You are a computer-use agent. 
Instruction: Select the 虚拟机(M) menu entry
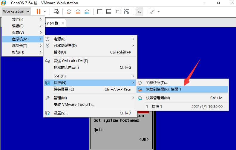[23, 39]
